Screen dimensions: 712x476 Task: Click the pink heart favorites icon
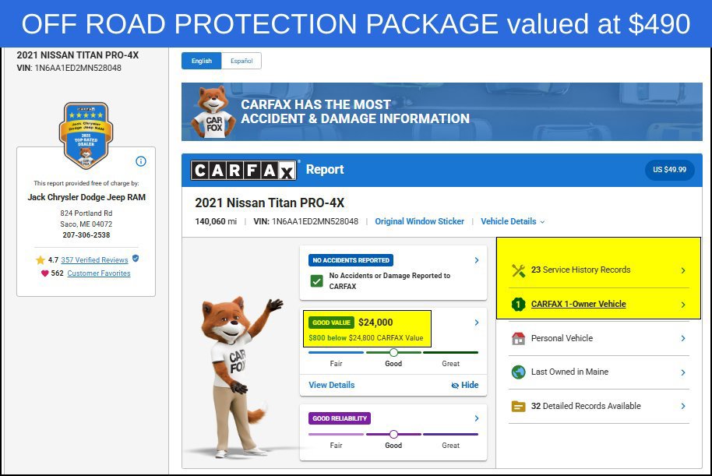[44, 273]
